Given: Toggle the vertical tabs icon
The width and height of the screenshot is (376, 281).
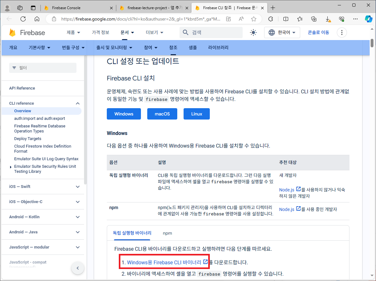Looking at the screenshot, I should 33,8.
